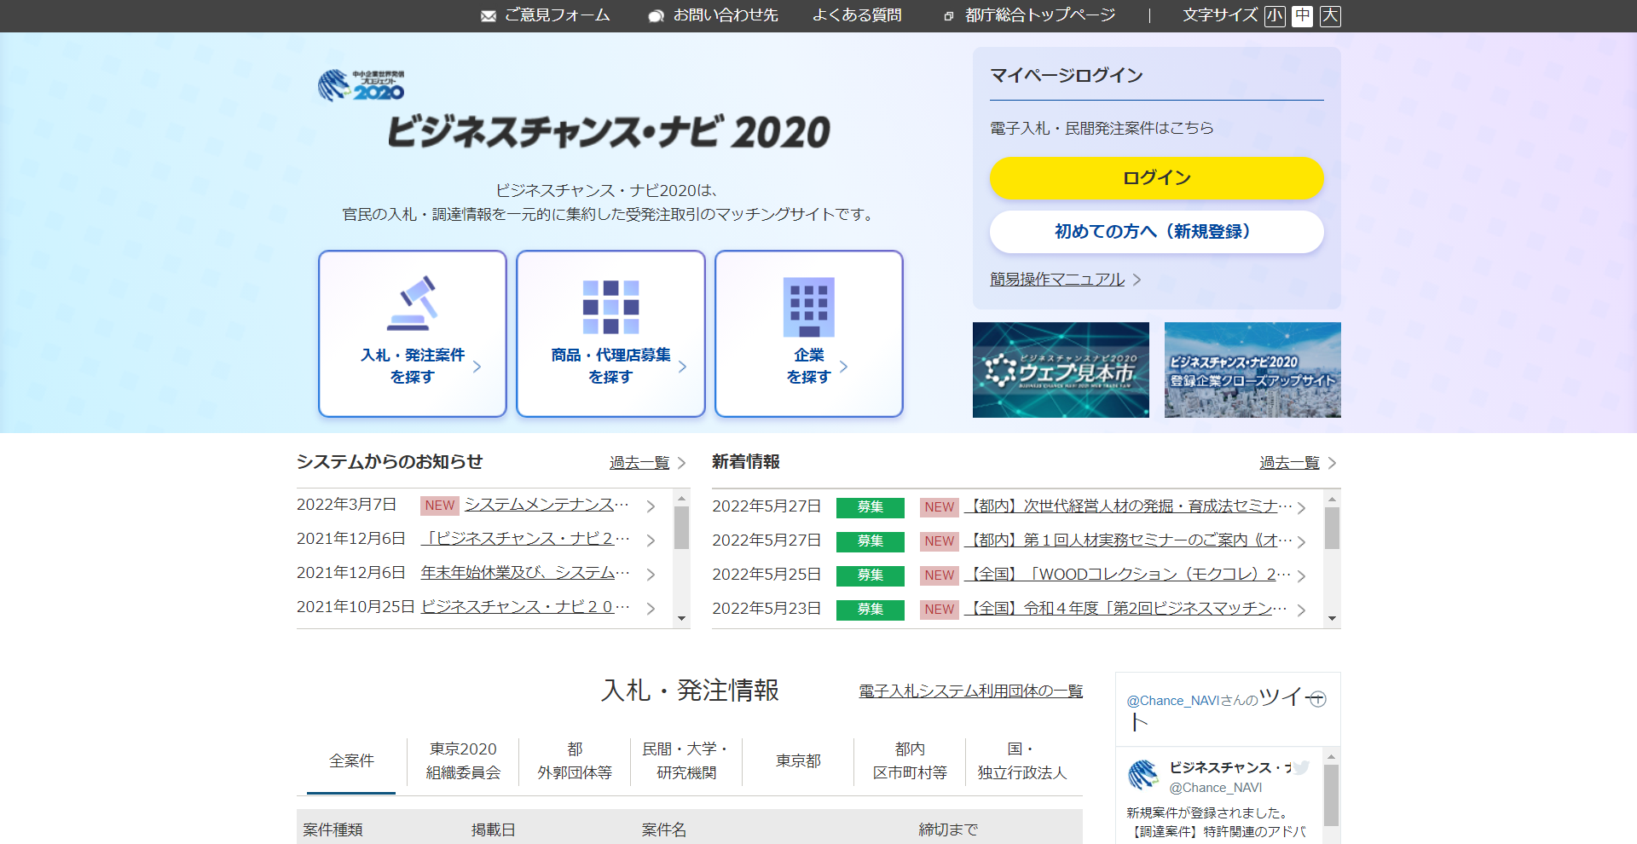1637x844 pixels.
Task: Click 初めての方へ（新規登録） button
Action: [x=1156, y=232]
